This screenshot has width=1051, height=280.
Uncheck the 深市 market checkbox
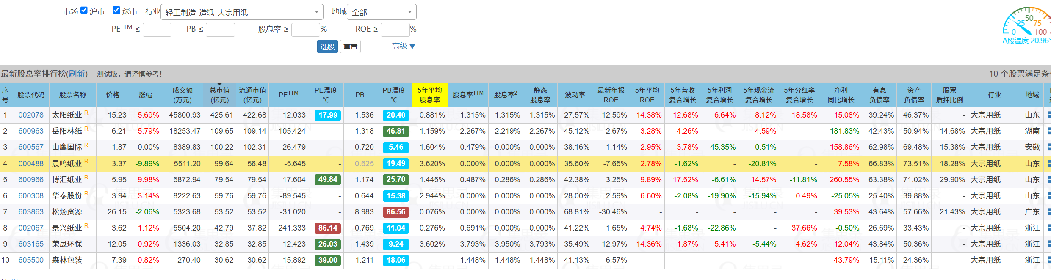coord(116,11)
